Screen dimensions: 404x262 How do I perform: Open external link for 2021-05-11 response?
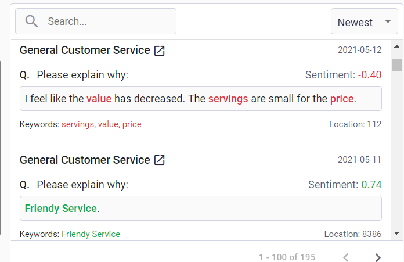point(160,160)
